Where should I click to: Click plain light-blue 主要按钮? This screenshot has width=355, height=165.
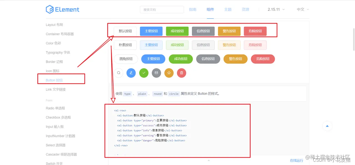151,45
